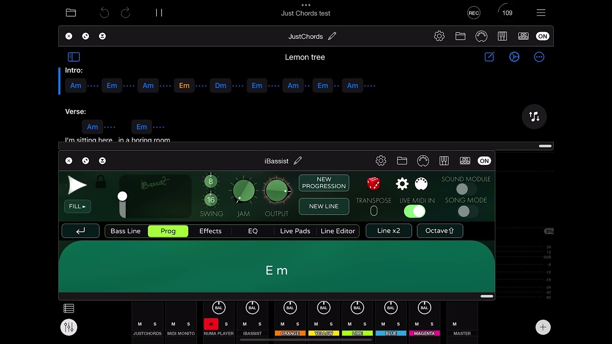Screen dimensions: 612x344
Task: Open JustChords presets folder icon
Action: click(460, 36)
